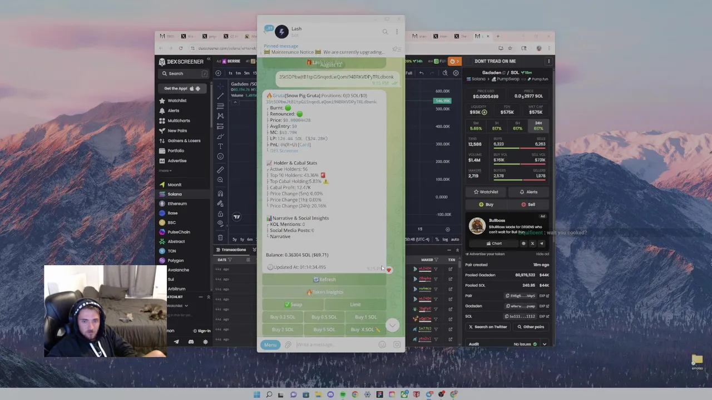The image size is (712, 400).
Task: Open Windows Start menu
Action: 256,394
